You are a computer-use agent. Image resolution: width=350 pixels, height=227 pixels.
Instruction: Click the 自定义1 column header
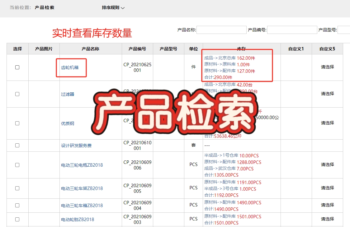[x=296, y=49]
